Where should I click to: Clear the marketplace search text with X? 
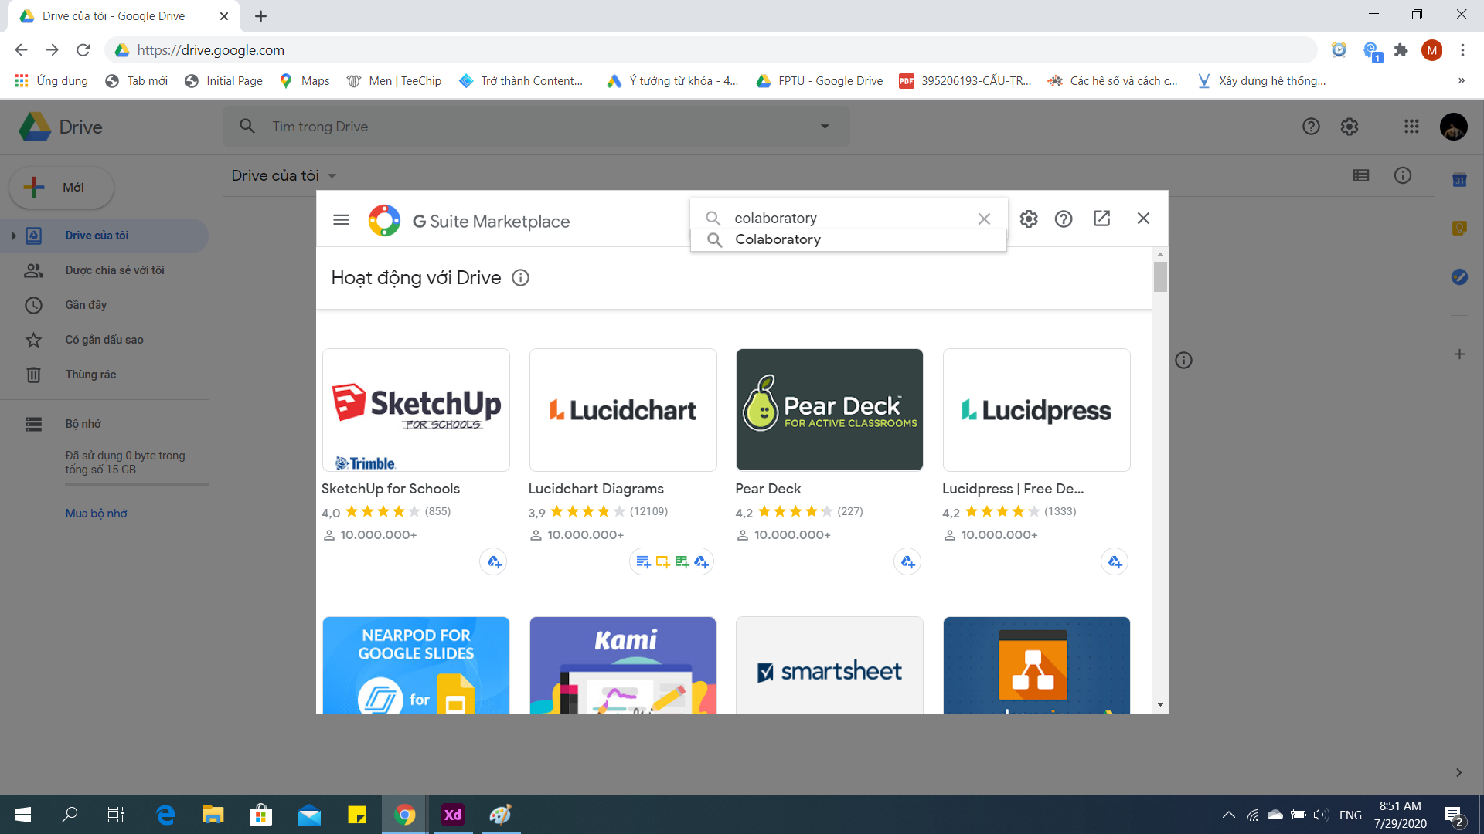click(984, 219)
